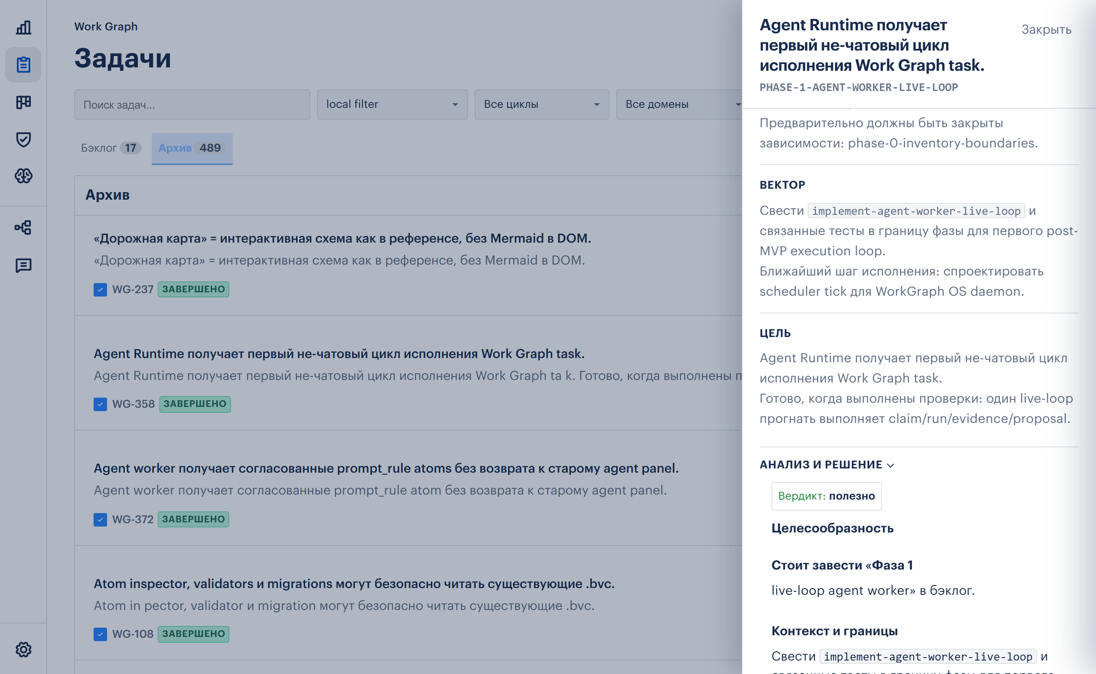
Task: Open the «Дорожная карта» task title
Action: pos(342,238)
